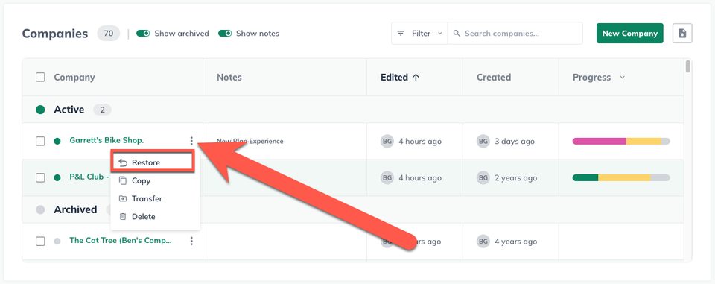
Task: Click "3 days ago" created text
Action: click(x=515, y=142)
